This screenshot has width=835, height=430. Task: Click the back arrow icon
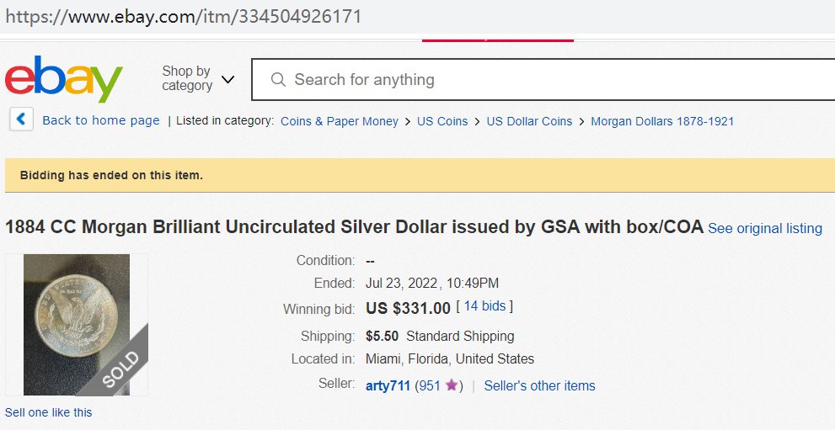(x=21, y=119)
